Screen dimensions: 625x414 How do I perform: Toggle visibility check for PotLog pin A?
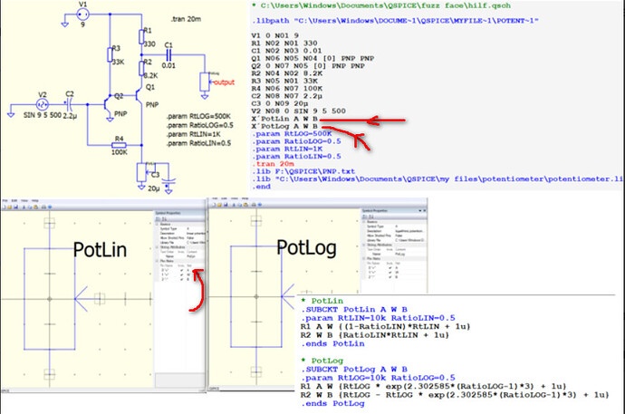(390, 268)
